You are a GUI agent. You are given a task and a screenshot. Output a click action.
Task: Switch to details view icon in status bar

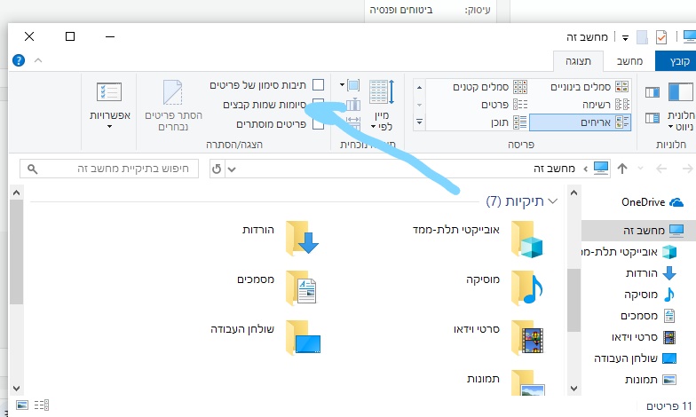(x=41, y=405)
